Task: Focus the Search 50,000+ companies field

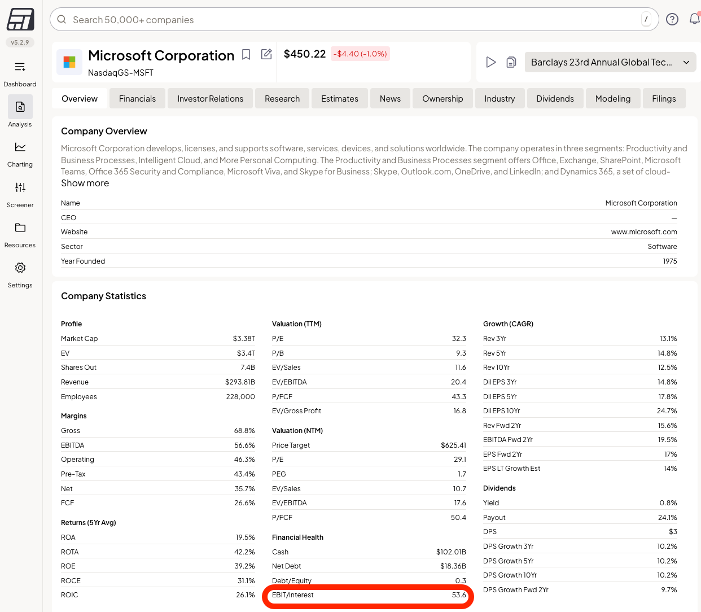Action: click(354, 19)
